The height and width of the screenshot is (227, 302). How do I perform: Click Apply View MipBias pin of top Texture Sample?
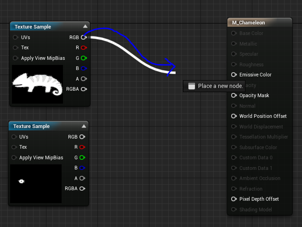pyautogui.click(x=16, y=58)
